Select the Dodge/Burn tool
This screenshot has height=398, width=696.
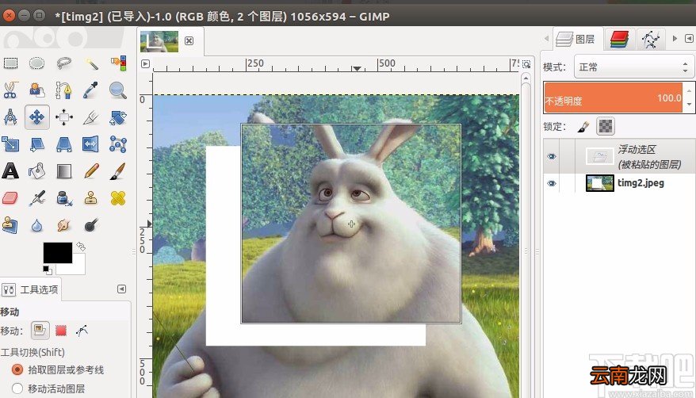point(91,225)
